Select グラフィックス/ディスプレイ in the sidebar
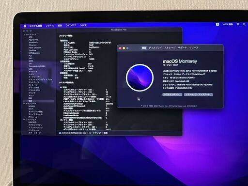This screenshot has height=186, width=248. tap(40, 79)
